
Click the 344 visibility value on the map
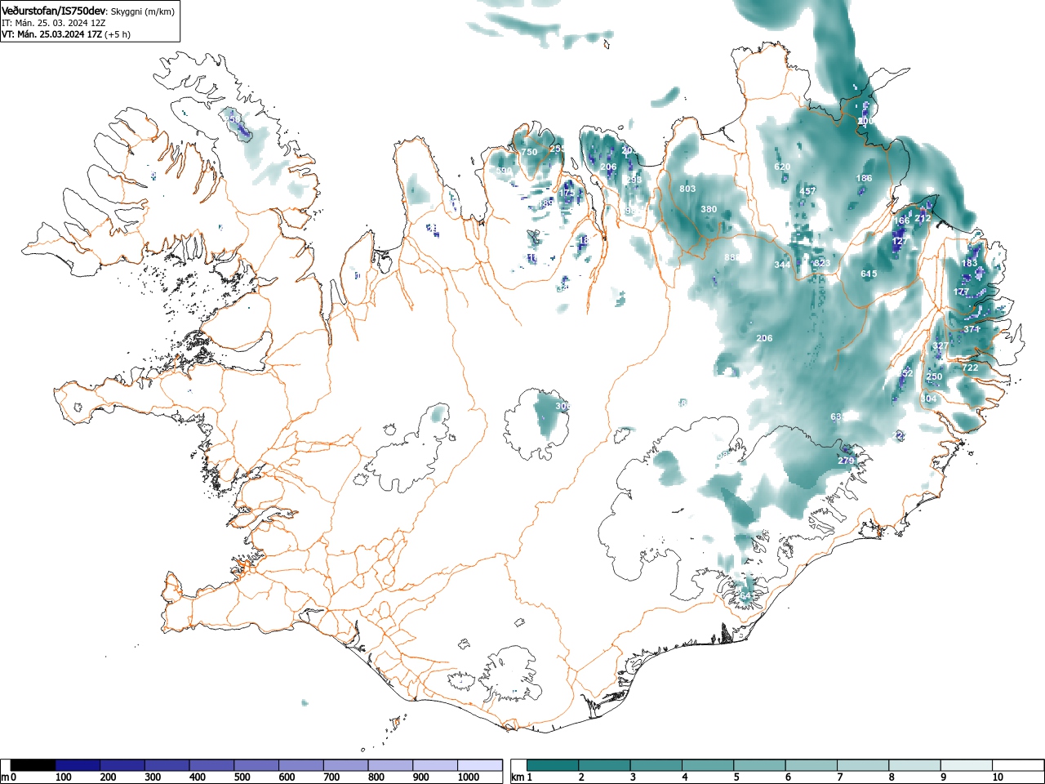[782, 265]
